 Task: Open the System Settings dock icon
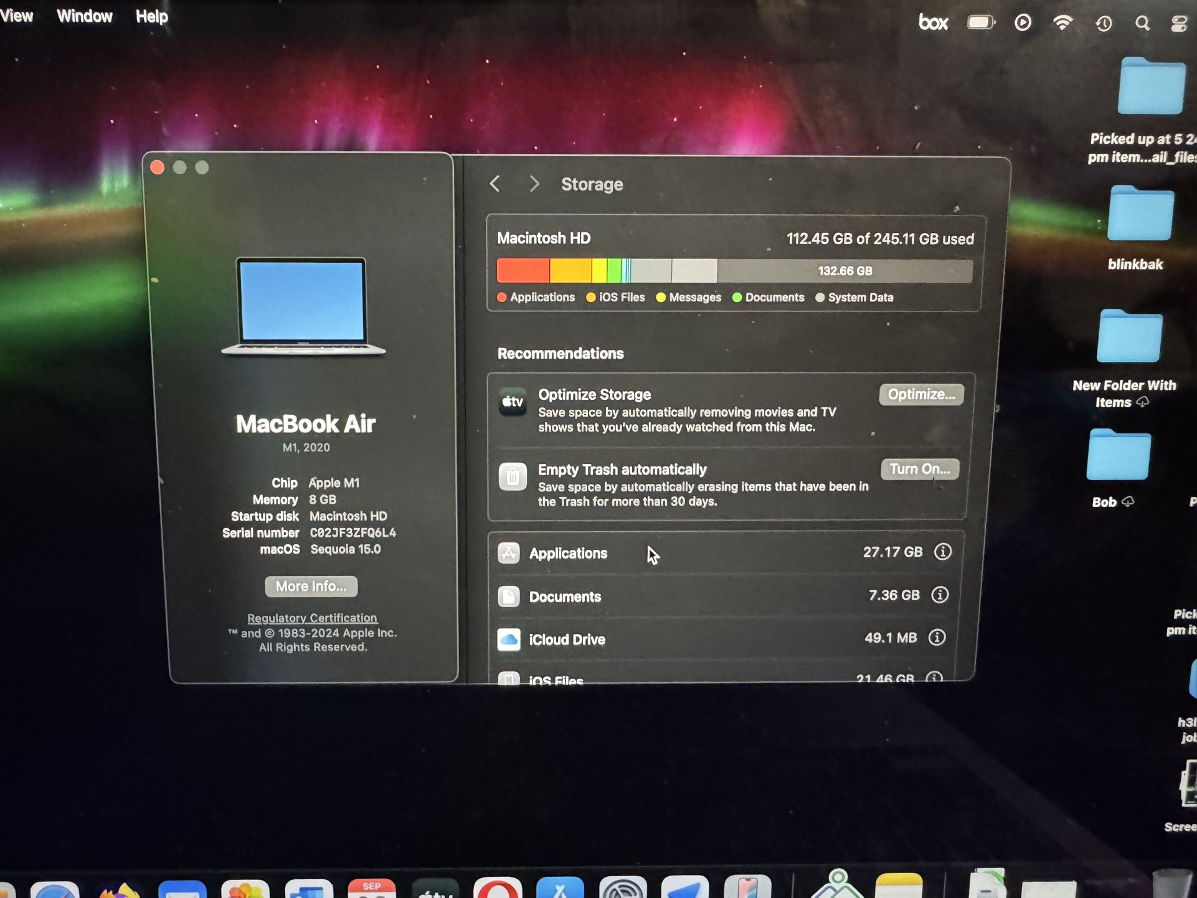[623, 887]
